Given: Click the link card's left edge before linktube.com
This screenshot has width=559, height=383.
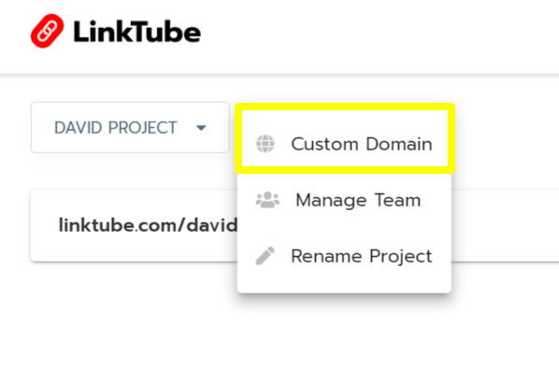Looking at the screenshot, I should (x=44, y=226).
